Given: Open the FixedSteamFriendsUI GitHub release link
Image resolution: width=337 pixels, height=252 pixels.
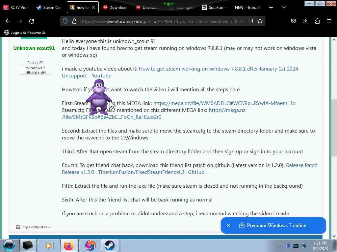Looking at the screenshot, I should 190,169.
